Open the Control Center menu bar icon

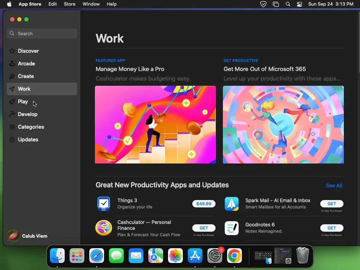(300, 4)
